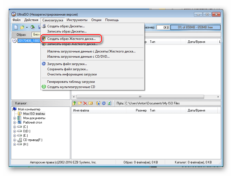Choose Записать образ Жесткого диска
The image size is (232, 176).
(x=92, y=44)
